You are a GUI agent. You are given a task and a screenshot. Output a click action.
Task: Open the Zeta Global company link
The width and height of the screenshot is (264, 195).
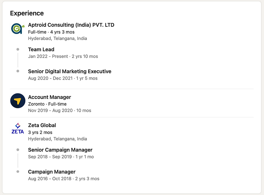[x=42, y=125]
